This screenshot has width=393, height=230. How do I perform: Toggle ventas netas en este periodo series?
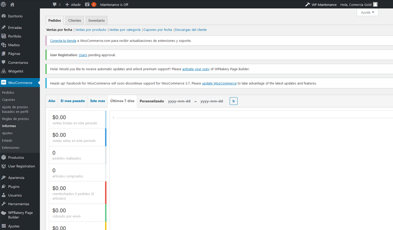[x=78, y=137]
